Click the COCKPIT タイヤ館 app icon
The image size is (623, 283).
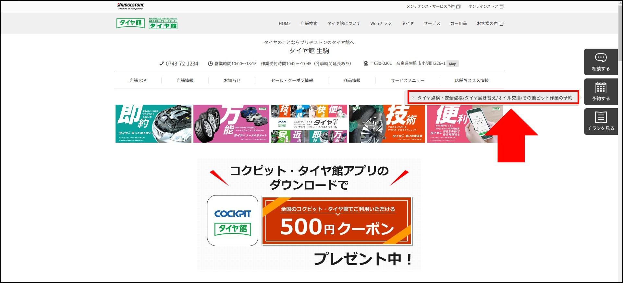pyautogui.click(x=233, y=220)
